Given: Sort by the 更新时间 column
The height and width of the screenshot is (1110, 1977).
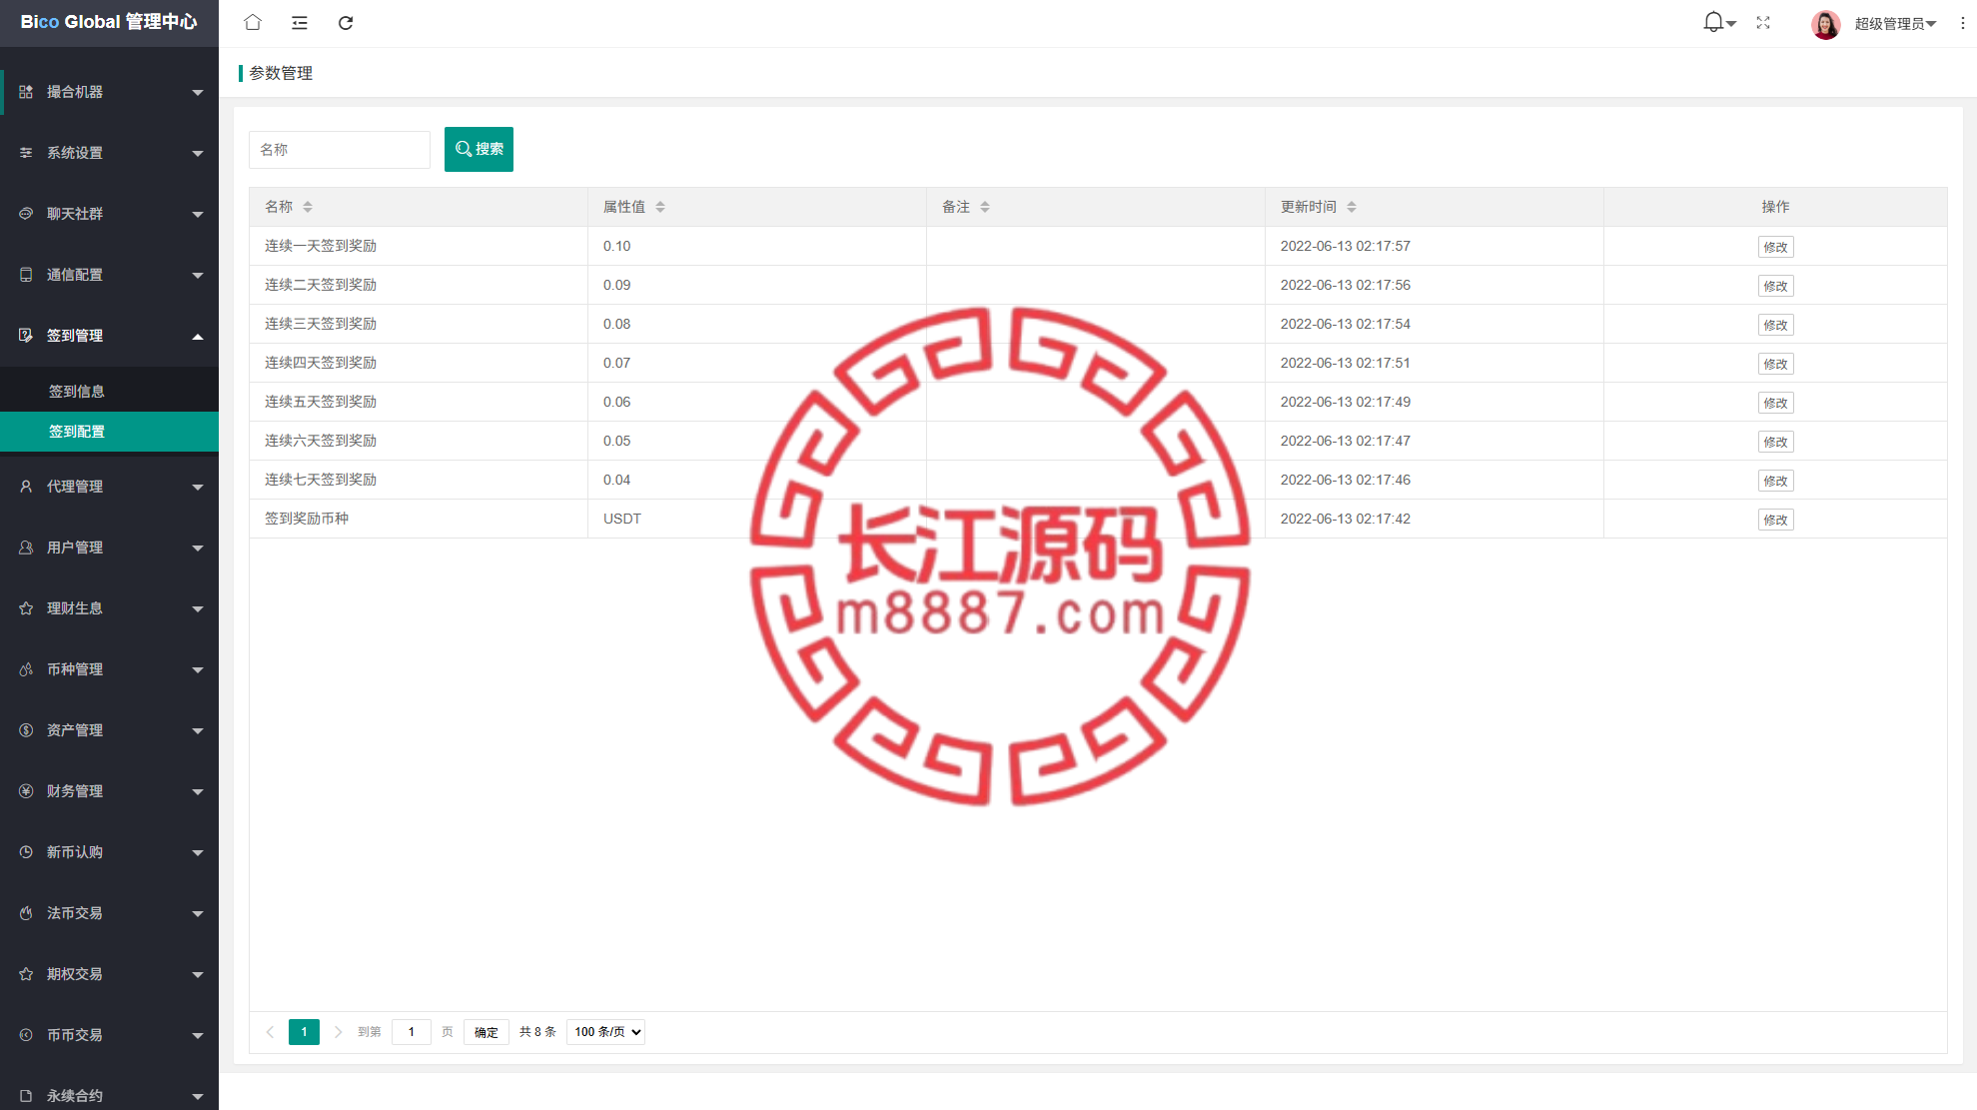Looking at the screenshot, I should [x=1352, y=207].
